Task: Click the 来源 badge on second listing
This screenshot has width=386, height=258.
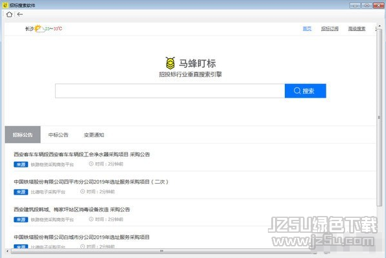Action: tap(21, 192)
